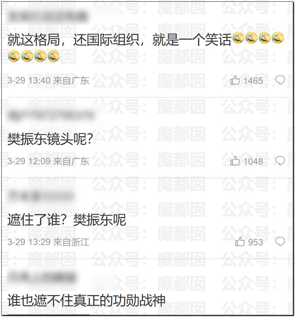Like the comment with 1465 likes
This screenshot has height=317, width=295.
coord(235,80)
